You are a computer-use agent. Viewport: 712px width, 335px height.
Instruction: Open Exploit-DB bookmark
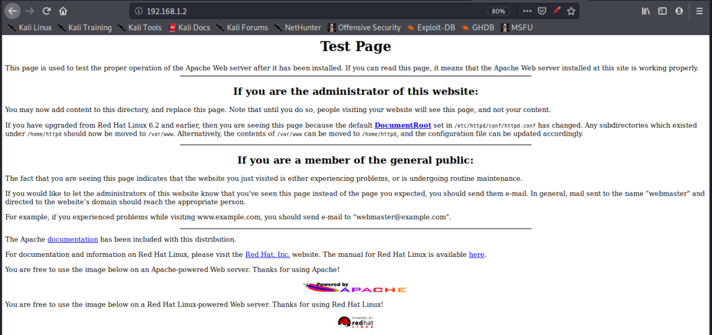click(x=432, y=28)
